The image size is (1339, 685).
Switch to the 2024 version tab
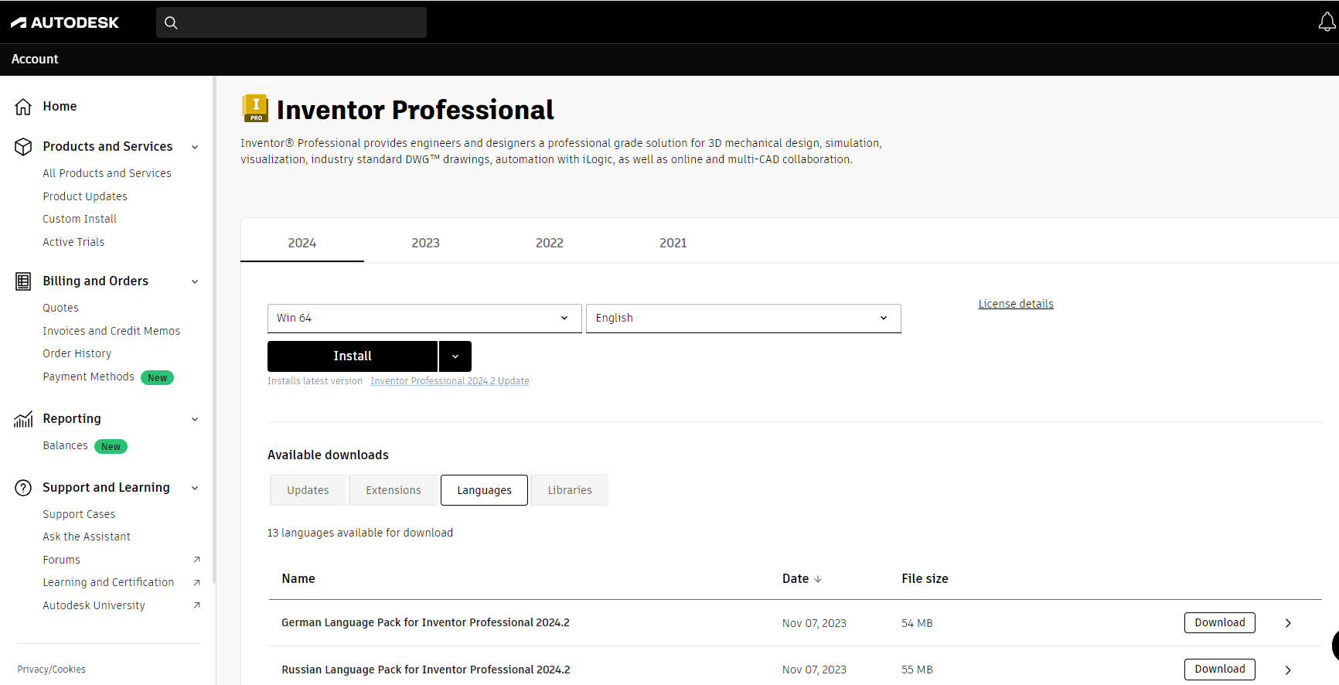302,243
